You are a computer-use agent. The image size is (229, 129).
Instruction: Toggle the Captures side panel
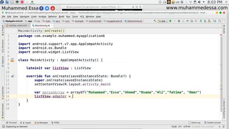[x=3, y=61]
